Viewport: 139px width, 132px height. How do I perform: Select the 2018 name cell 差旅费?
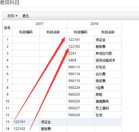pos(108,47)
